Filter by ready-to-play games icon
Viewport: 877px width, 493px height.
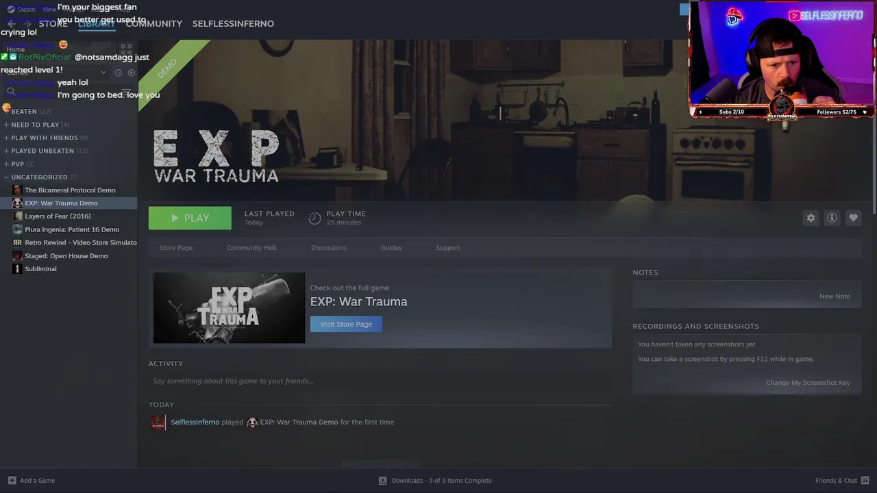(132, 73)
